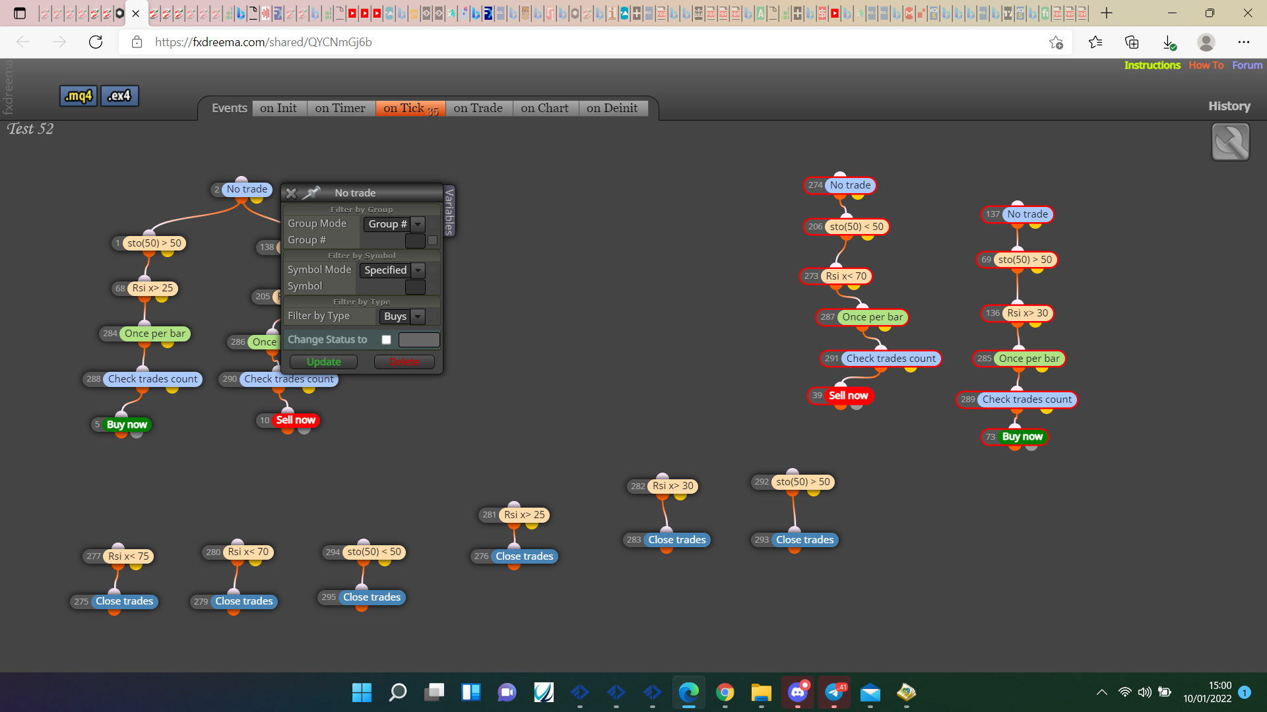Open the How To link
This screenshot has height=712, width=1267.
click(x=1206, y=65)
